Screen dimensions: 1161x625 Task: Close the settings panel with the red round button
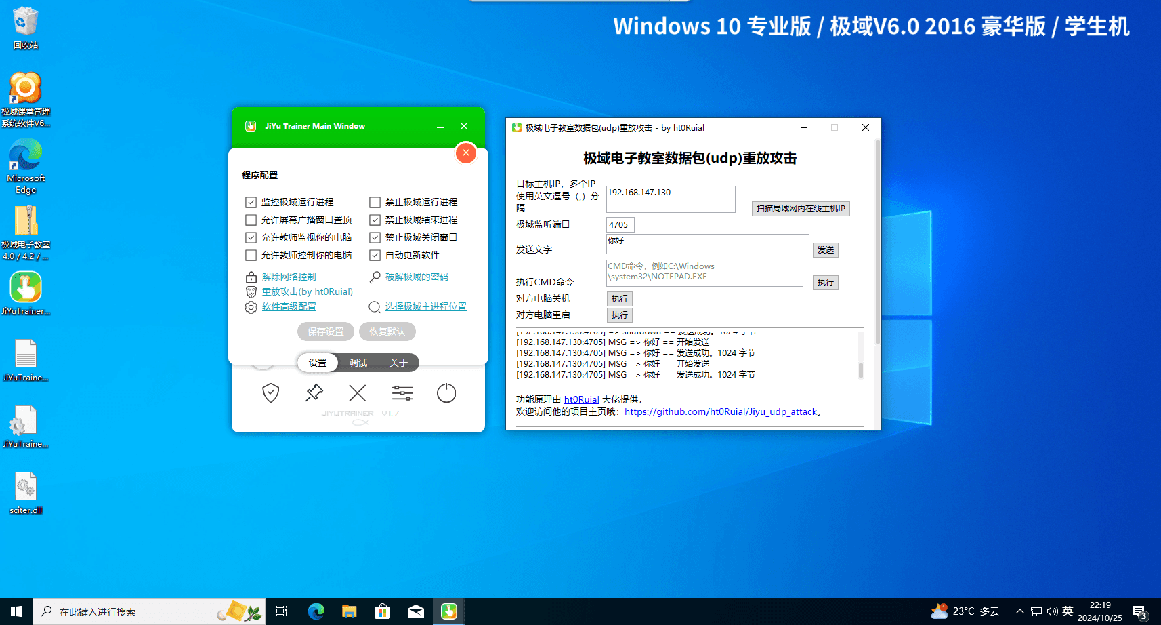(x=466, y=153)
